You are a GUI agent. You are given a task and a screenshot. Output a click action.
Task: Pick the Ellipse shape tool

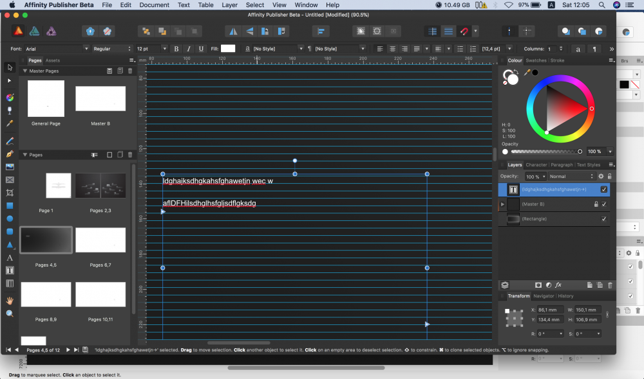coord(10,218)
